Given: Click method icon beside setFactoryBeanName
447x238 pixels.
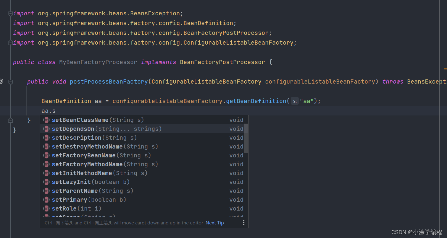Looking at the screenshot, I should point(46,155).
